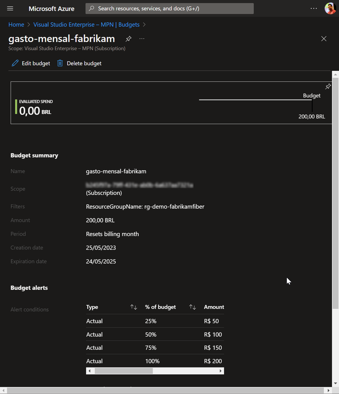
Task: Open more options next to budget title
Action: tap(142, 39)
